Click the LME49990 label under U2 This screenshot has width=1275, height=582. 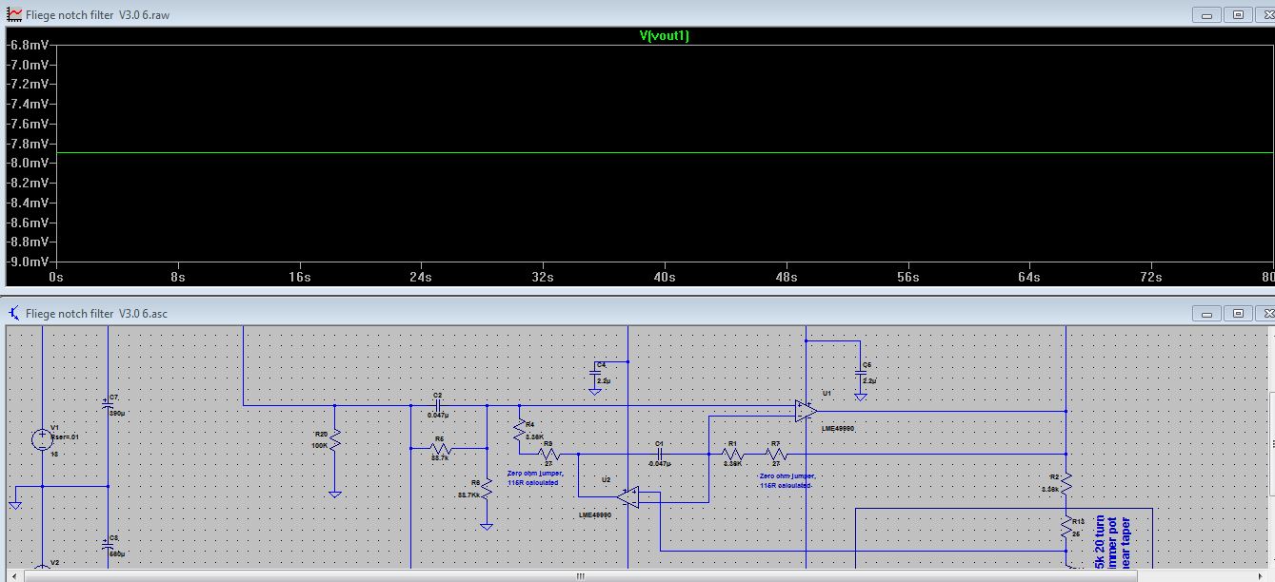click(597, 514)
